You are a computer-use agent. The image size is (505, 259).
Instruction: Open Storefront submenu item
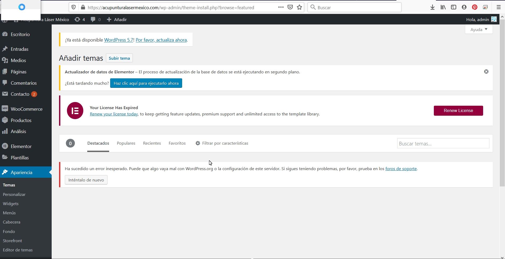[x=12, y=241]
